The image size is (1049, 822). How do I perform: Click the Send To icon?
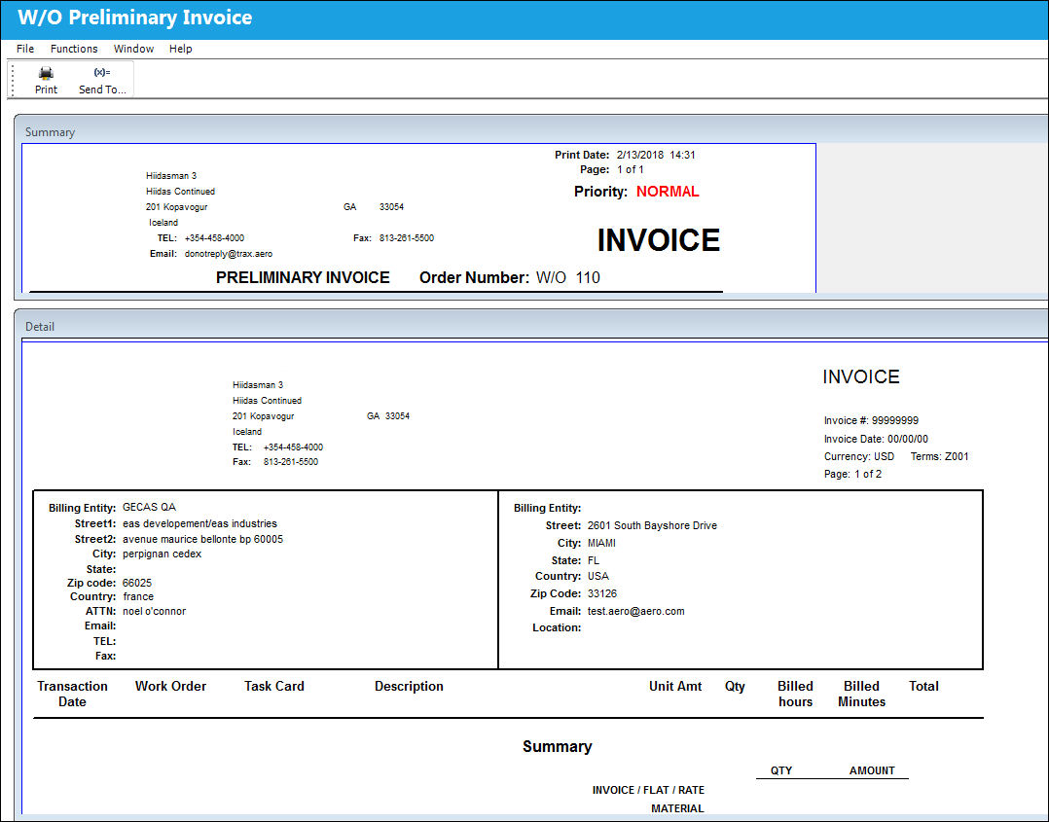[x=101, y=72]
